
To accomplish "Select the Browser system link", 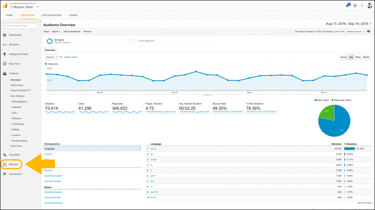I will pos(48,170).
